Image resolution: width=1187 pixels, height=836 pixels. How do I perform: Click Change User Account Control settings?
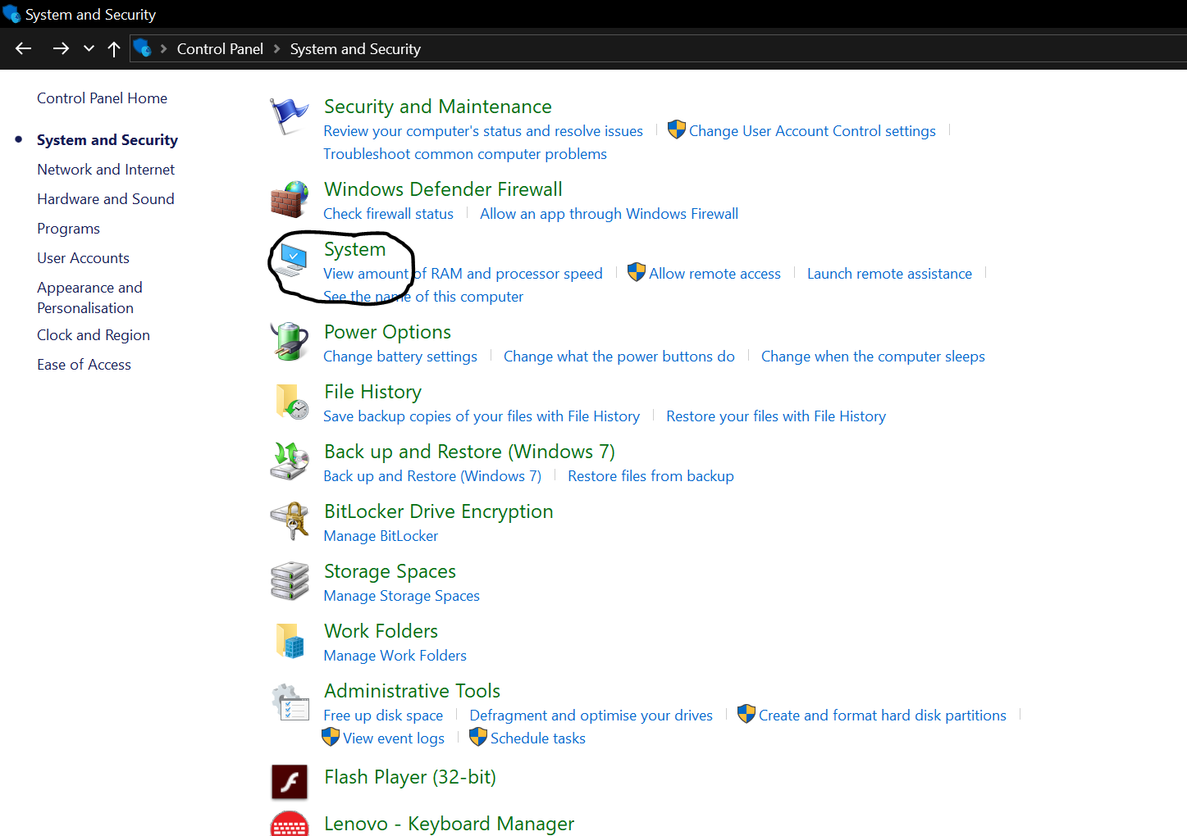tap(812, 131)
